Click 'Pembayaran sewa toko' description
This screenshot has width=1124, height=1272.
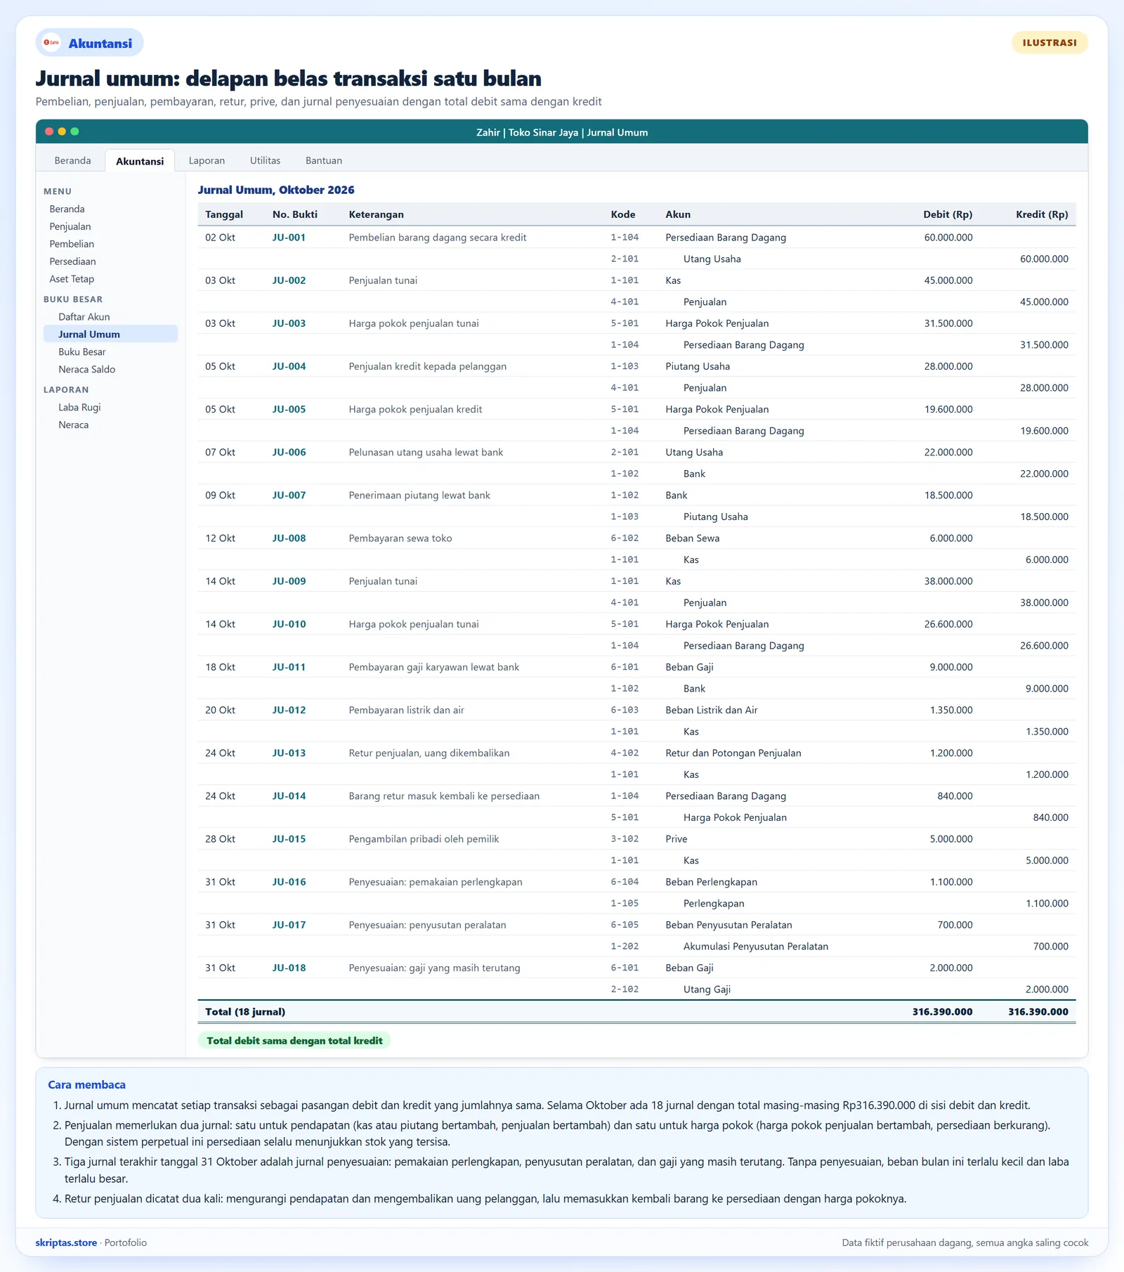coord(400,538)
